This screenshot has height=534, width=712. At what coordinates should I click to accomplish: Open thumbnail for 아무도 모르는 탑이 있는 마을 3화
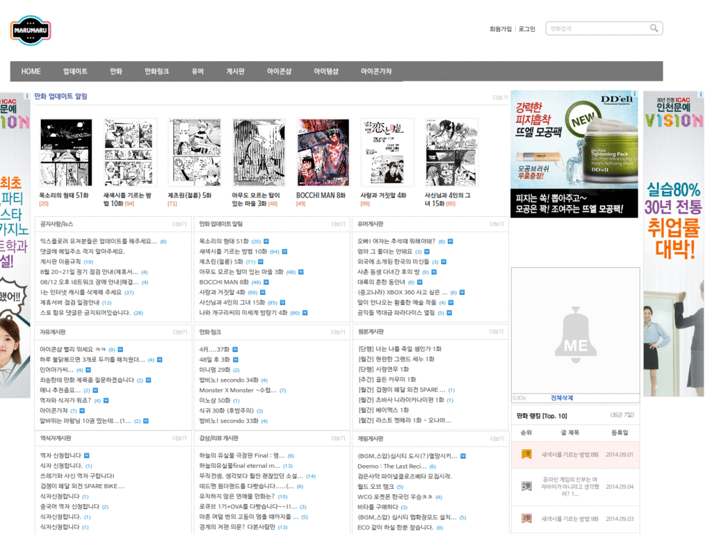259,152
